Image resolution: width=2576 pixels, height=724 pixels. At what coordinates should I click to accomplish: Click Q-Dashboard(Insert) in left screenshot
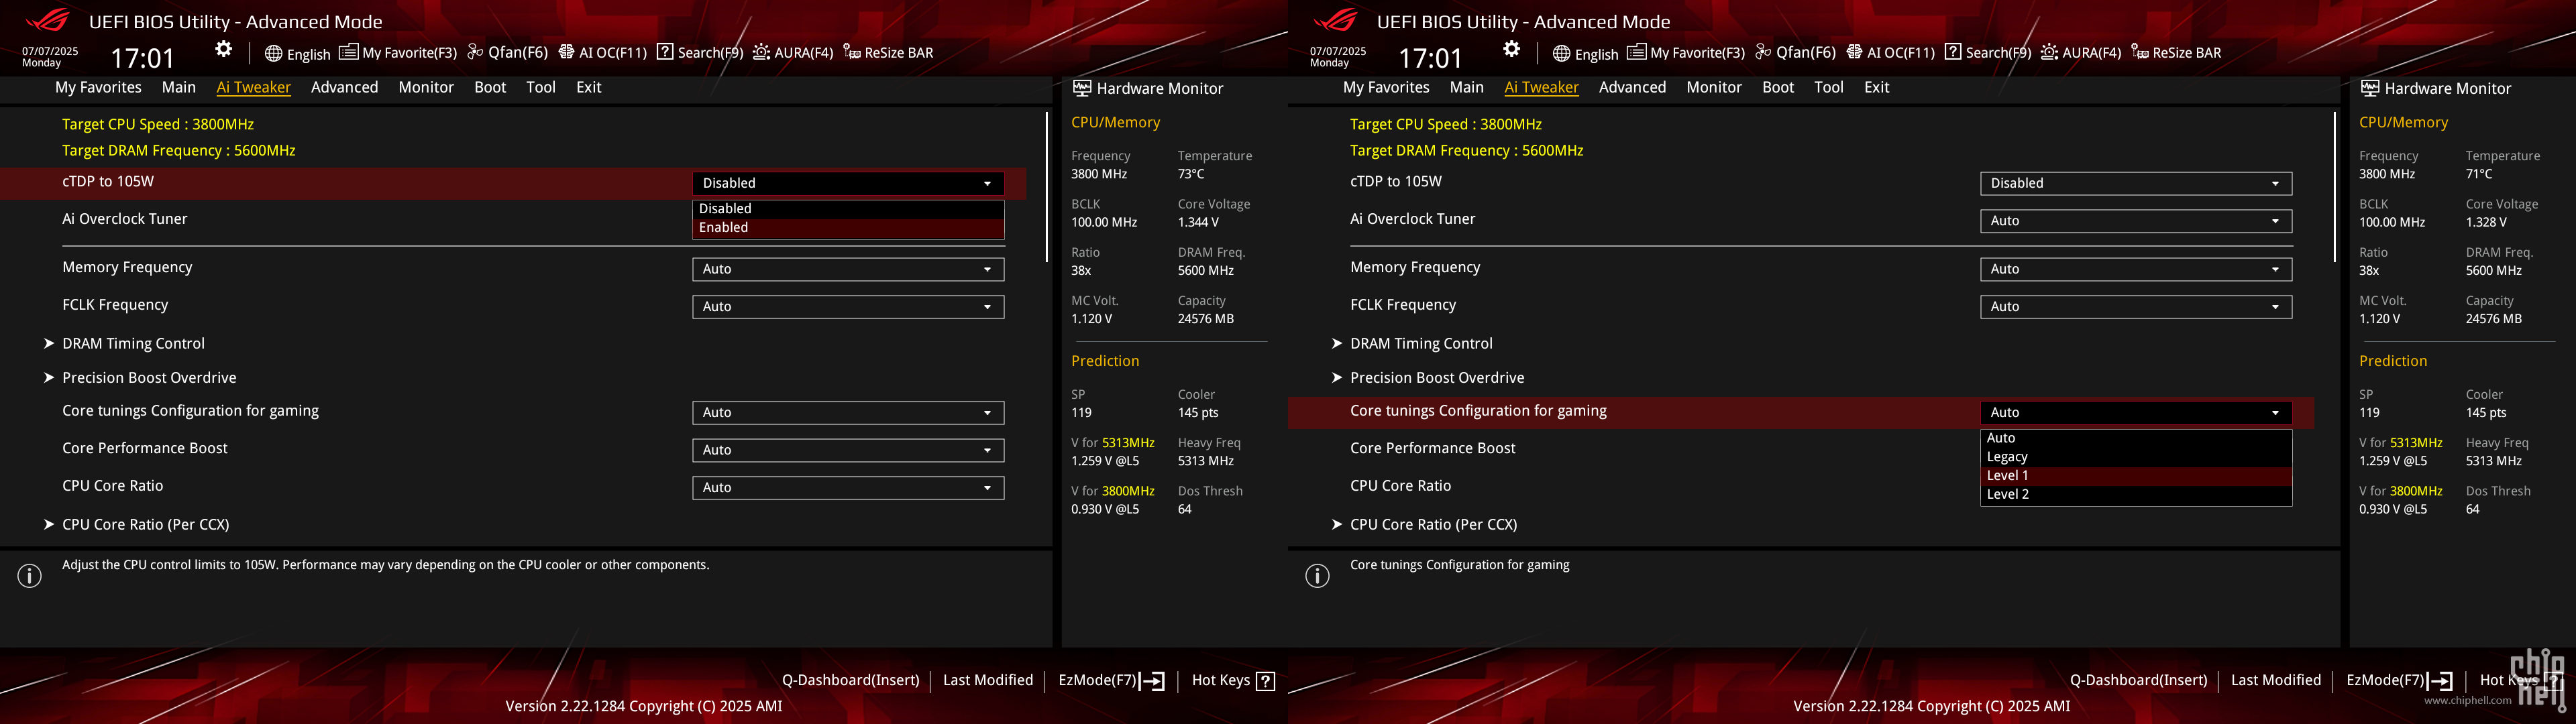[850, 680]
